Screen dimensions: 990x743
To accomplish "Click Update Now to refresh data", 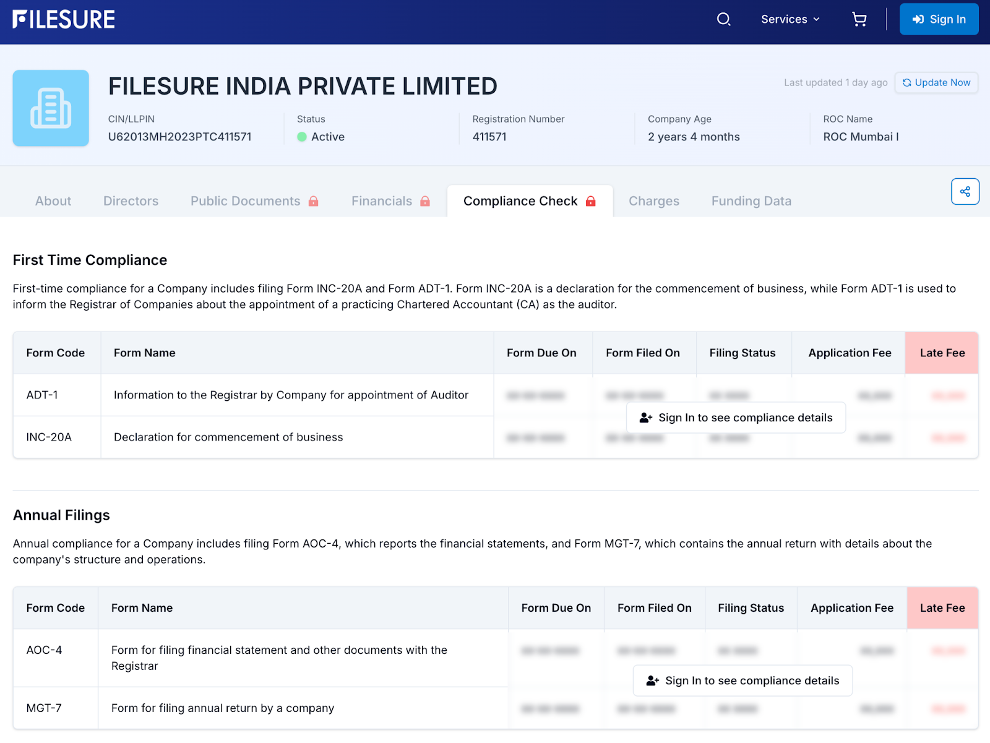I will pos(936,82).
